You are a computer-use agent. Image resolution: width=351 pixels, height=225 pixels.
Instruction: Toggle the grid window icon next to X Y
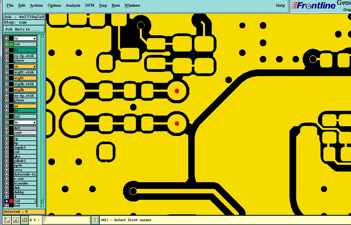(25, 220)
